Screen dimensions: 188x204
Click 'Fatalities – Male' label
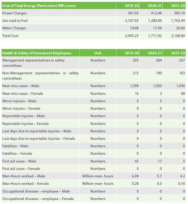(15, 146)
